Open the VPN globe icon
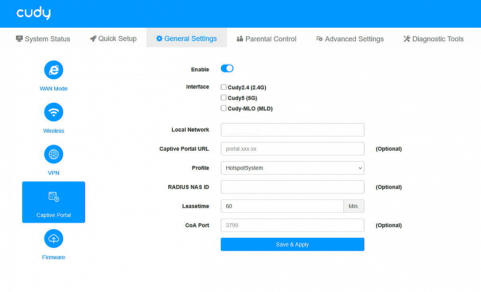The image size is (481, 292). [54, 154]
